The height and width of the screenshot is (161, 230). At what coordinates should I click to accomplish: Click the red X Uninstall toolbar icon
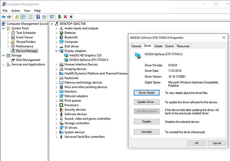point(65,17)
